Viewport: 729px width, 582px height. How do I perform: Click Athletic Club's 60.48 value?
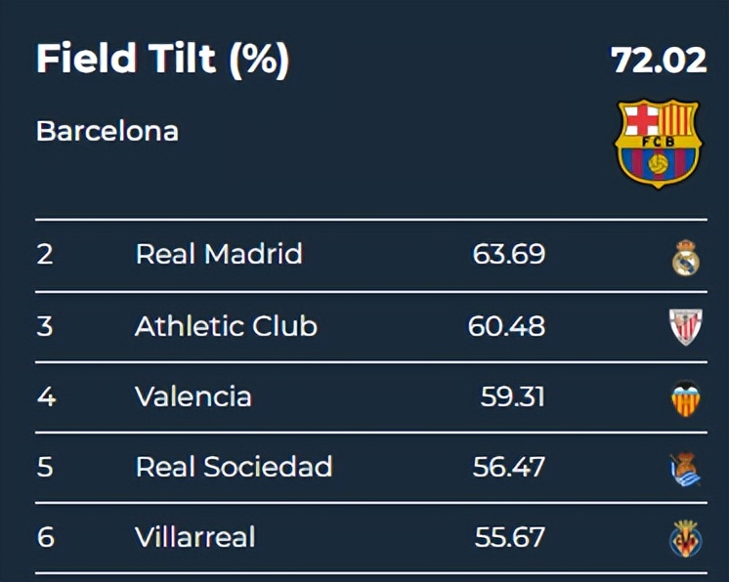tap(506, 325)
